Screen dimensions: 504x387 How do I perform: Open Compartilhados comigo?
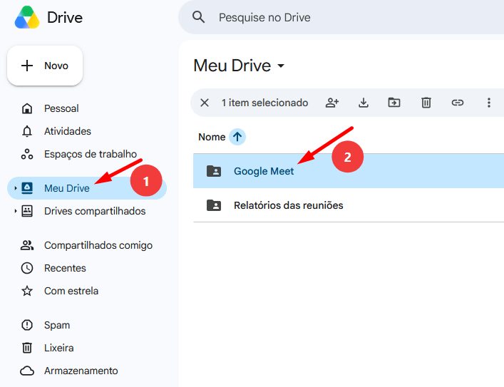pyautogui.click(x=87, y=245)
